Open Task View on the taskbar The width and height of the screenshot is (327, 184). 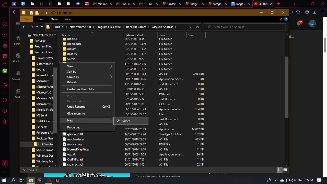pyautogui.click(x=22, y=180)
